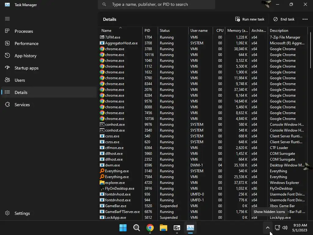Image resolution: width=313 pixels, height=235 pixels.
Task: Click the Services puzzle icon
Action: [x=7, y=104]
